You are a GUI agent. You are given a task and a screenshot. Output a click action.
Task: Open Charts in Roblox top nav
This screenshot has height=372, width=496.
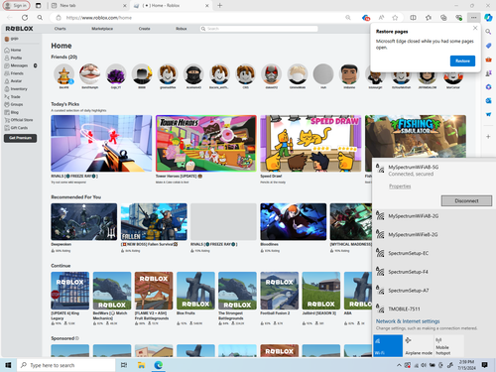tap(60, 29)
